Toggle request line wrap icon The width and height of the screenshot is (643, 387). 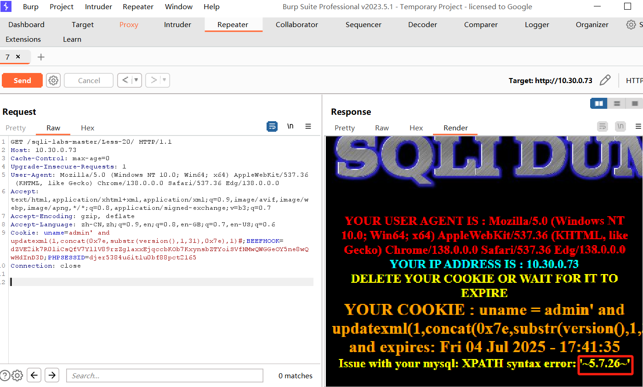272,126
